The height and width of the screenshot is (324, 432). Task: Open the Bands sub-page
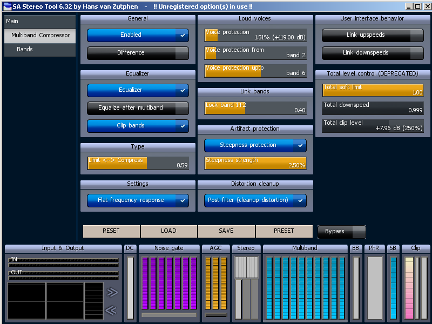(40, 50)
